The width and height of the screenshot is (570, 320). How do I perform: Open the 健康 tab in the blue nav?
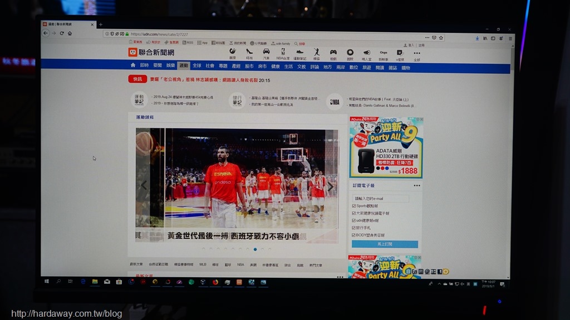click(275, 67)
